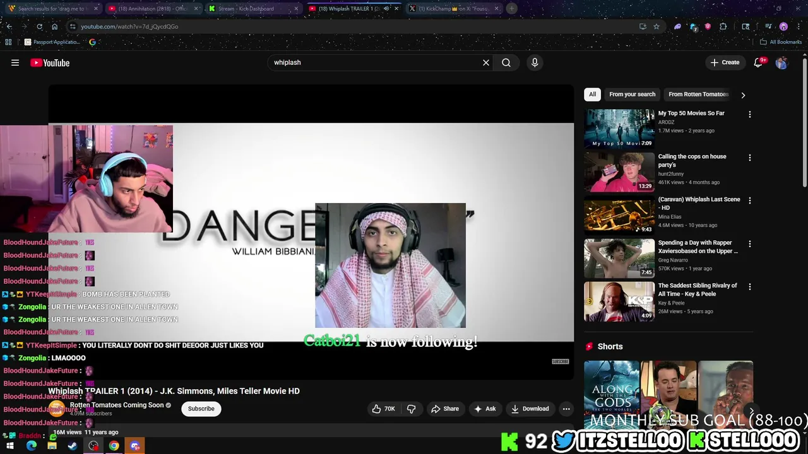Viewport: 808px width, 454px height.
Task: Open the apps grid in bookmarks bar
Action: [x=8, y=42]
